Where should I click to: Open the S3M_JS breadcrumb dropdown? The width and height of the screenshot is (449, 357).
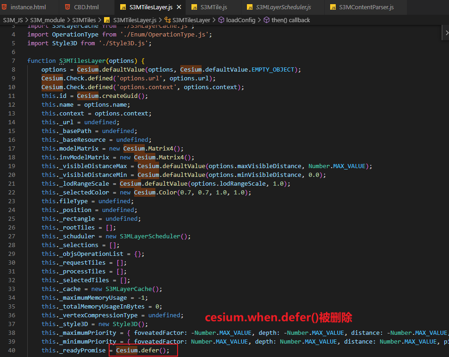coord(12,20)
